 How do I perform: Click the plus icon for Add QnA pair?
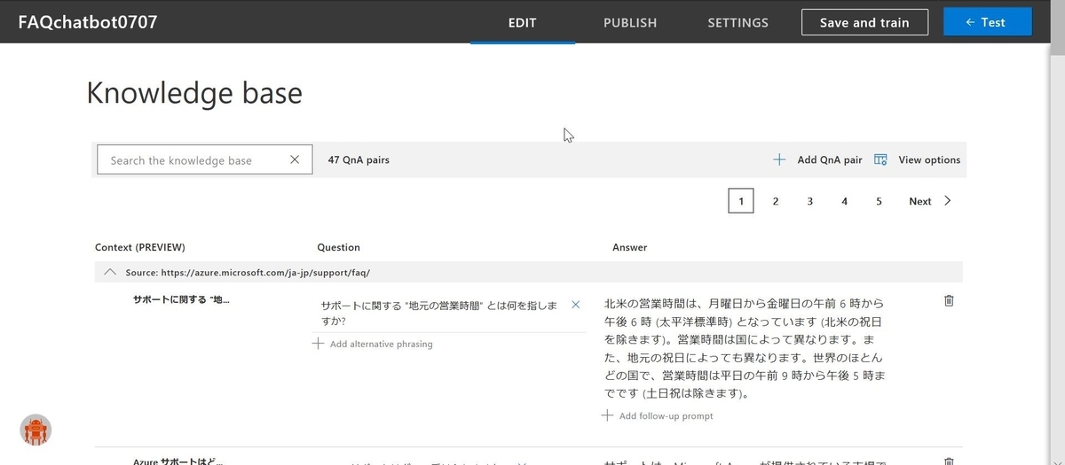779,159
